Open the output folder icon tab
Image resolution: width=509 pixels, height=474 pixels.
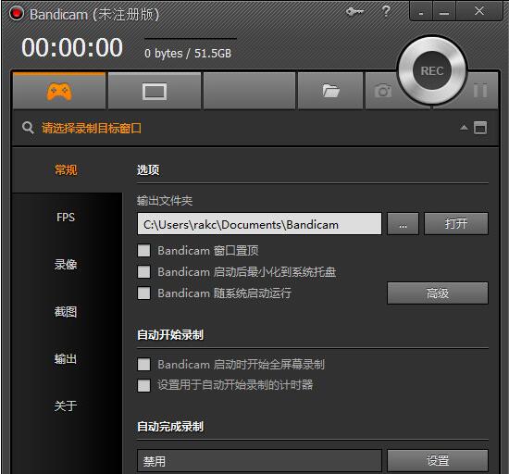[x=330, y=91]
